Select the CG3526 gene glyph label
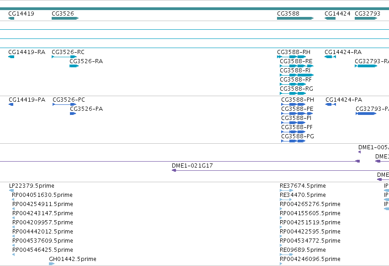 pyautogui.click(x=63, y=14)
